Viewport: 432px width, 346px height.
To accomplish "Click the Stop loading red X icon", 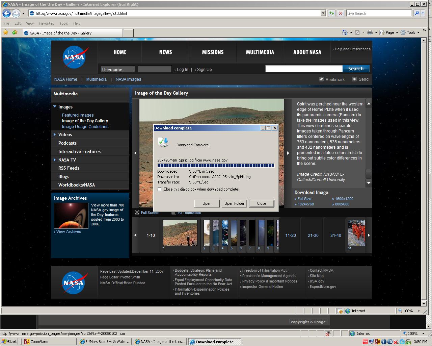I will pyautogui.click(x=341, y=14).
